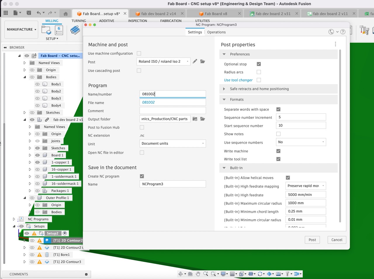Edit the post with pencil icon
The width and height of the screenshot is (374, 279).
195,61
